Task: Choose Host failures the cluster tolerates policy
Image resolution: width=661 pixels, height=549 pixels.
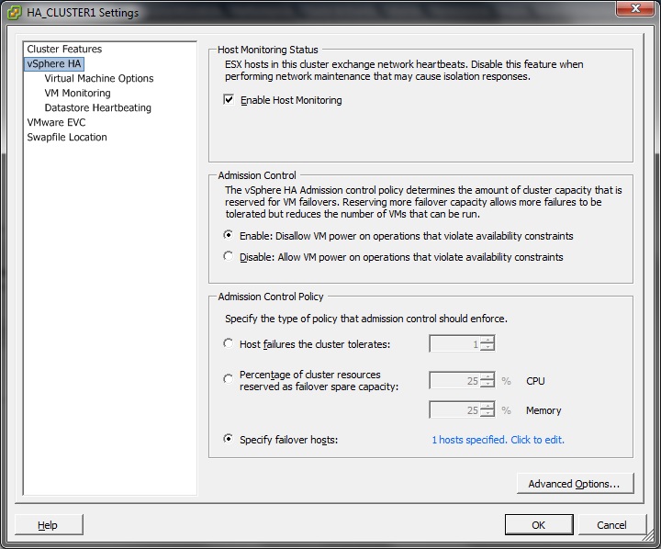Action: coord(228,343)
